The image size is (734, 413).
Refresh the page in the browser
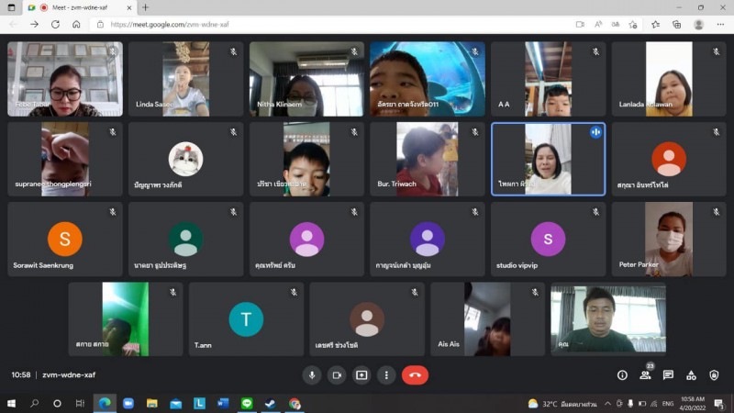tap(55, 25)
